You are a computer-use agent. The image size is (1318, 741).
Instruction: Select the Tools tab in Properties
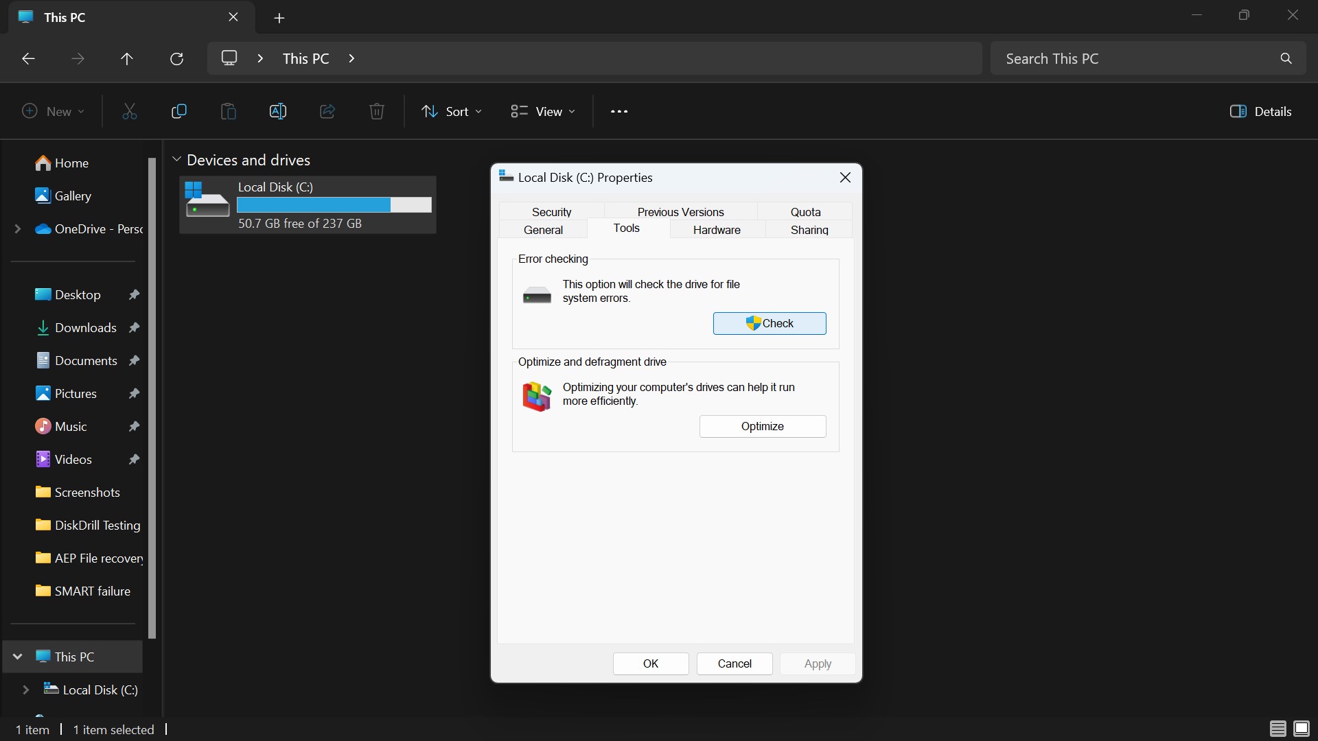pyautogui.click(x=627, y=229)
